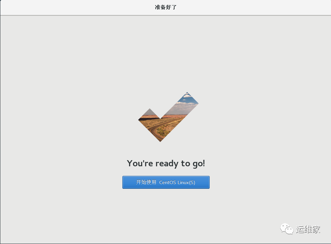
Task: Click the You're ready to go! heading
Action: pos(166,163)
